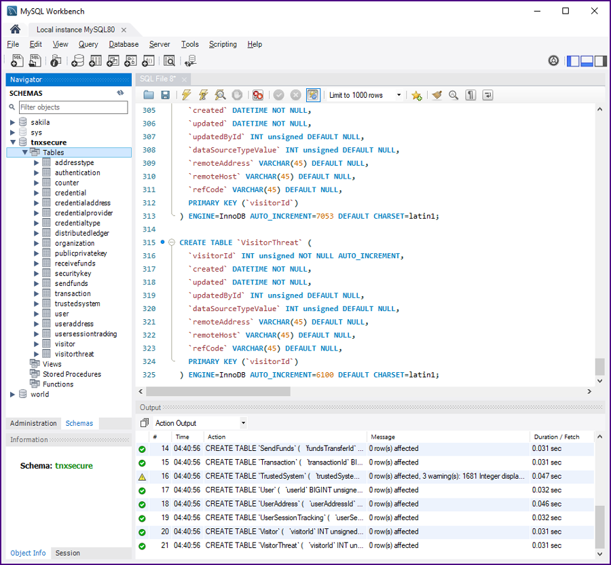Image resolution: width=611 pixels, height=565 pixels.
Task: Open Limit to 1000 rows dropdown
Action: [399, 95]
